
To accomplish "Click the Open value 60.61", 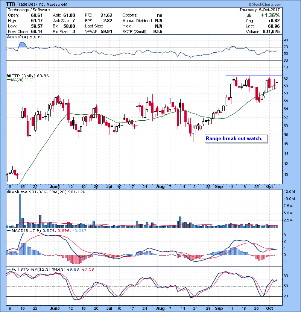I will coord(37,15).
